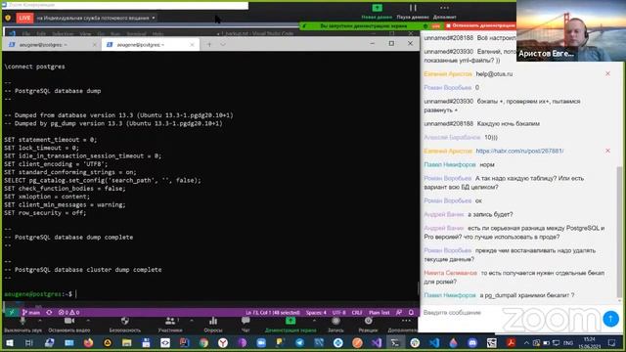This screenshot has height=352, width=626.
Task: Open the Zoom Security shield button
Action: pyautogui.click(x=125, y=325)
